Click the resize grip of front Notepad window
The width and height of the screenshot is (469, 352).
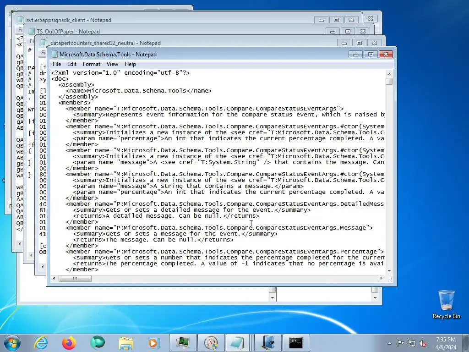(x=390, y=279)
